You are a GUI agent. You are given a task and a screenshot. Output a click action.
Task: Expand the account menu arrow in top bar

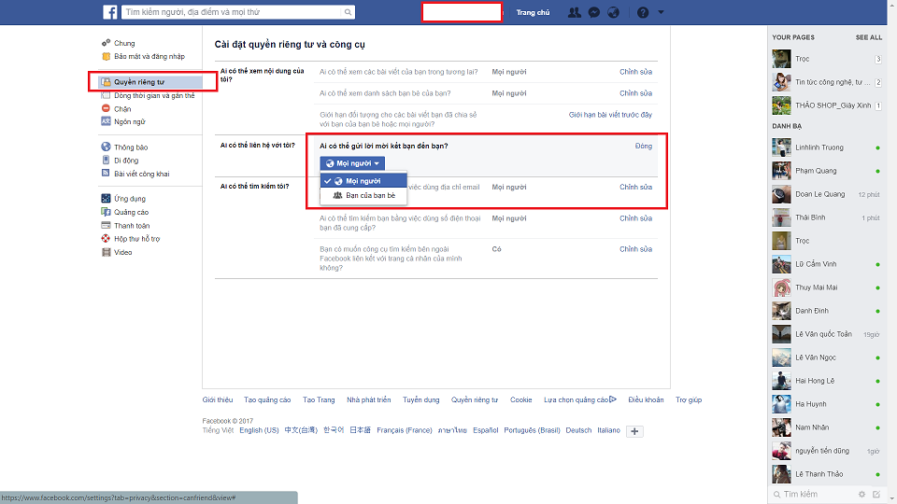(x=661, y=12)
